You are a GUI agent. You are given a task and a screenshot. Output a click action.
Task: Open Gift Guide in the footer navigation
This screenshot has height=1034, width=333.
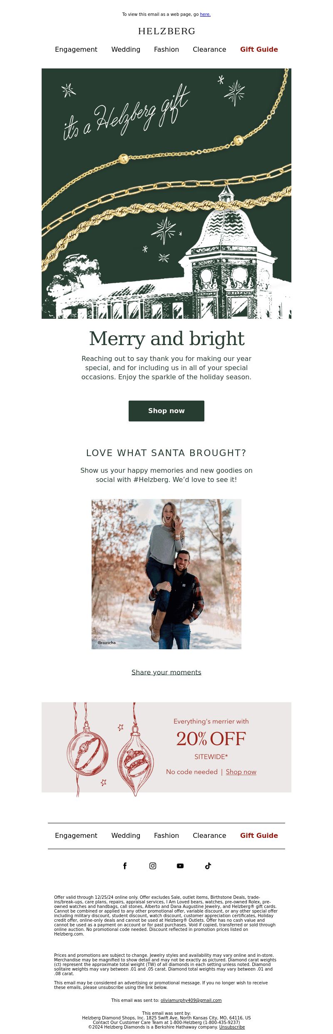[x=259, y=835]
